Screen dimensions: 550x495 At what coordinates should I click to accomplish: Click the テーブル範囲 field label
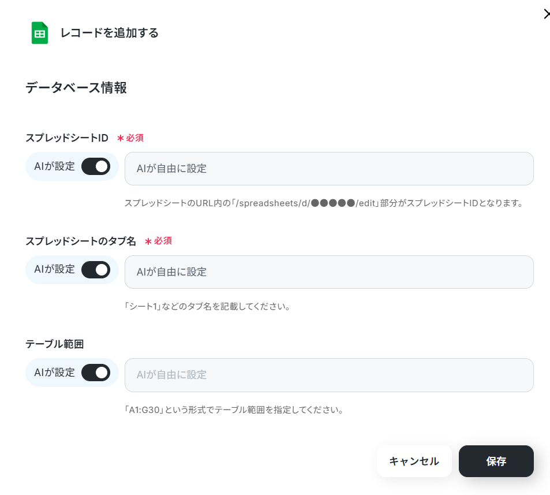pos(55,344)
